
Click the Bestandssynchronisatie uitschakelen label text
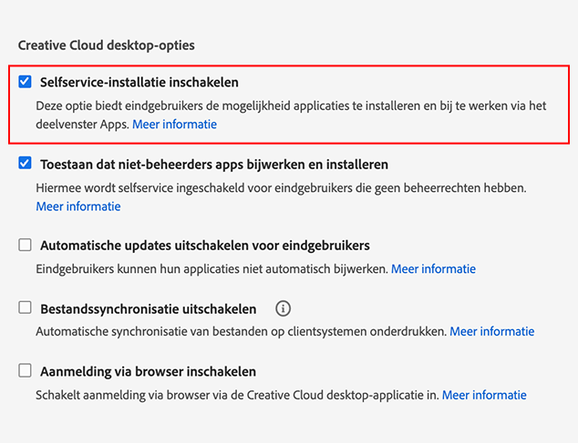click(x=148, y=308)
